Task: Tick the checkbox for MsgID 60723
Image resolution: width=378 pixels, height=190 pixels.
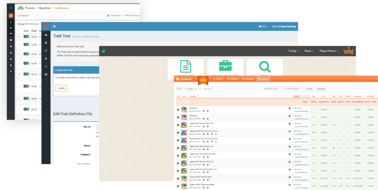Action: pos(18,74)
